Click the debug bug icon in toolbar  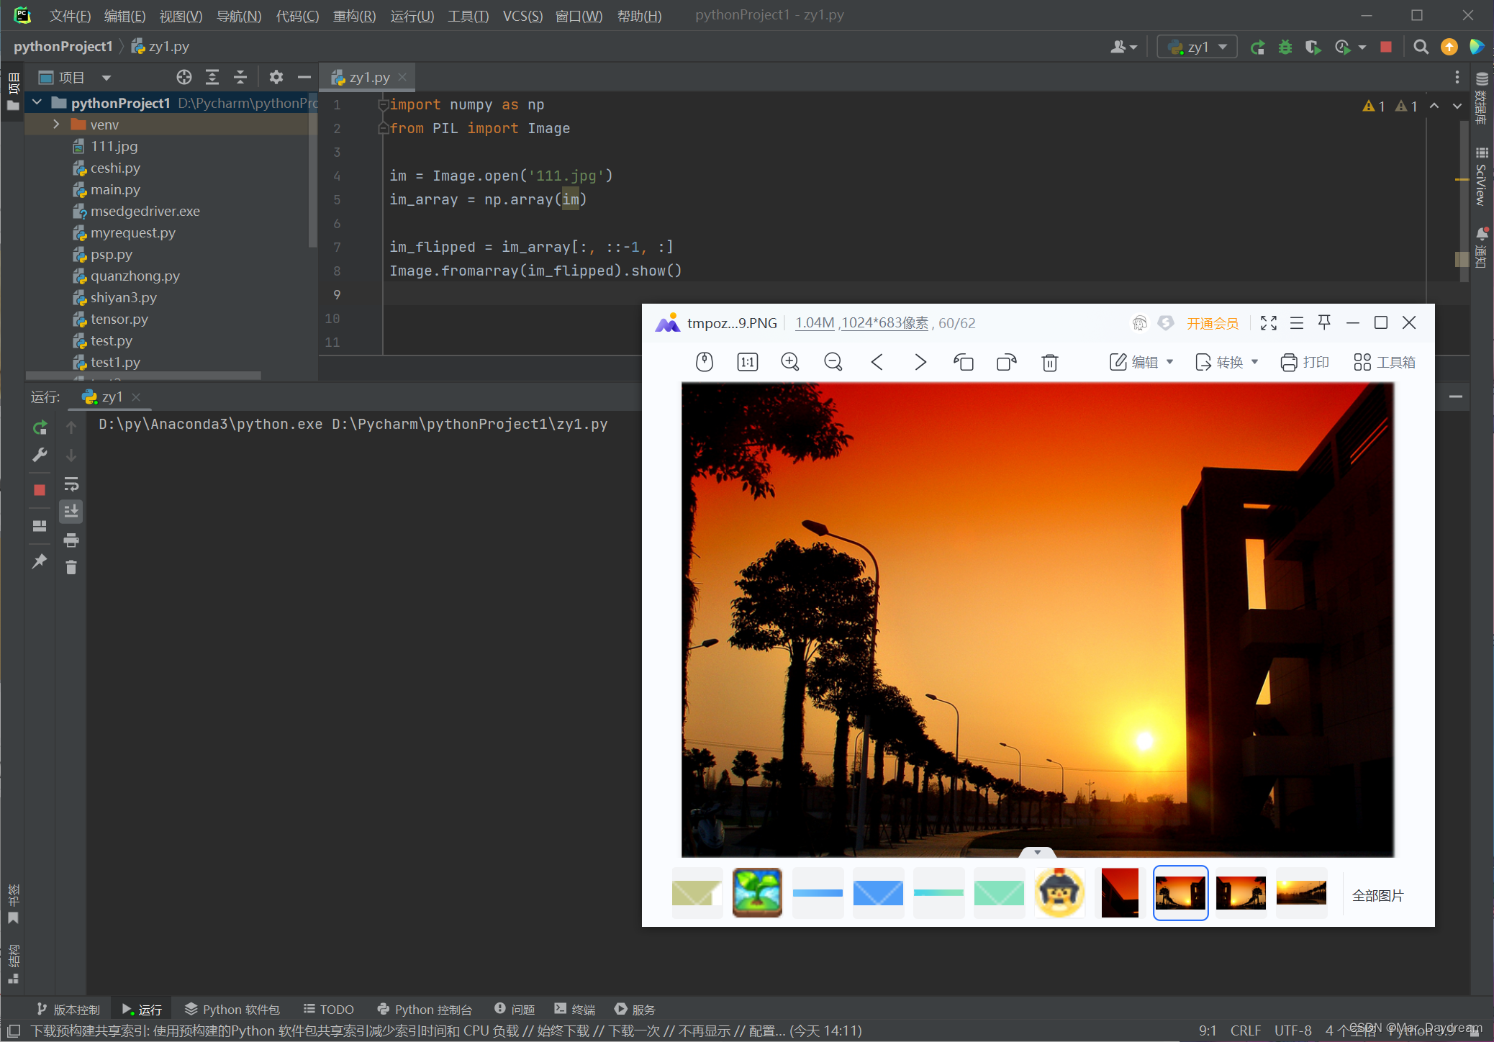1285,47
